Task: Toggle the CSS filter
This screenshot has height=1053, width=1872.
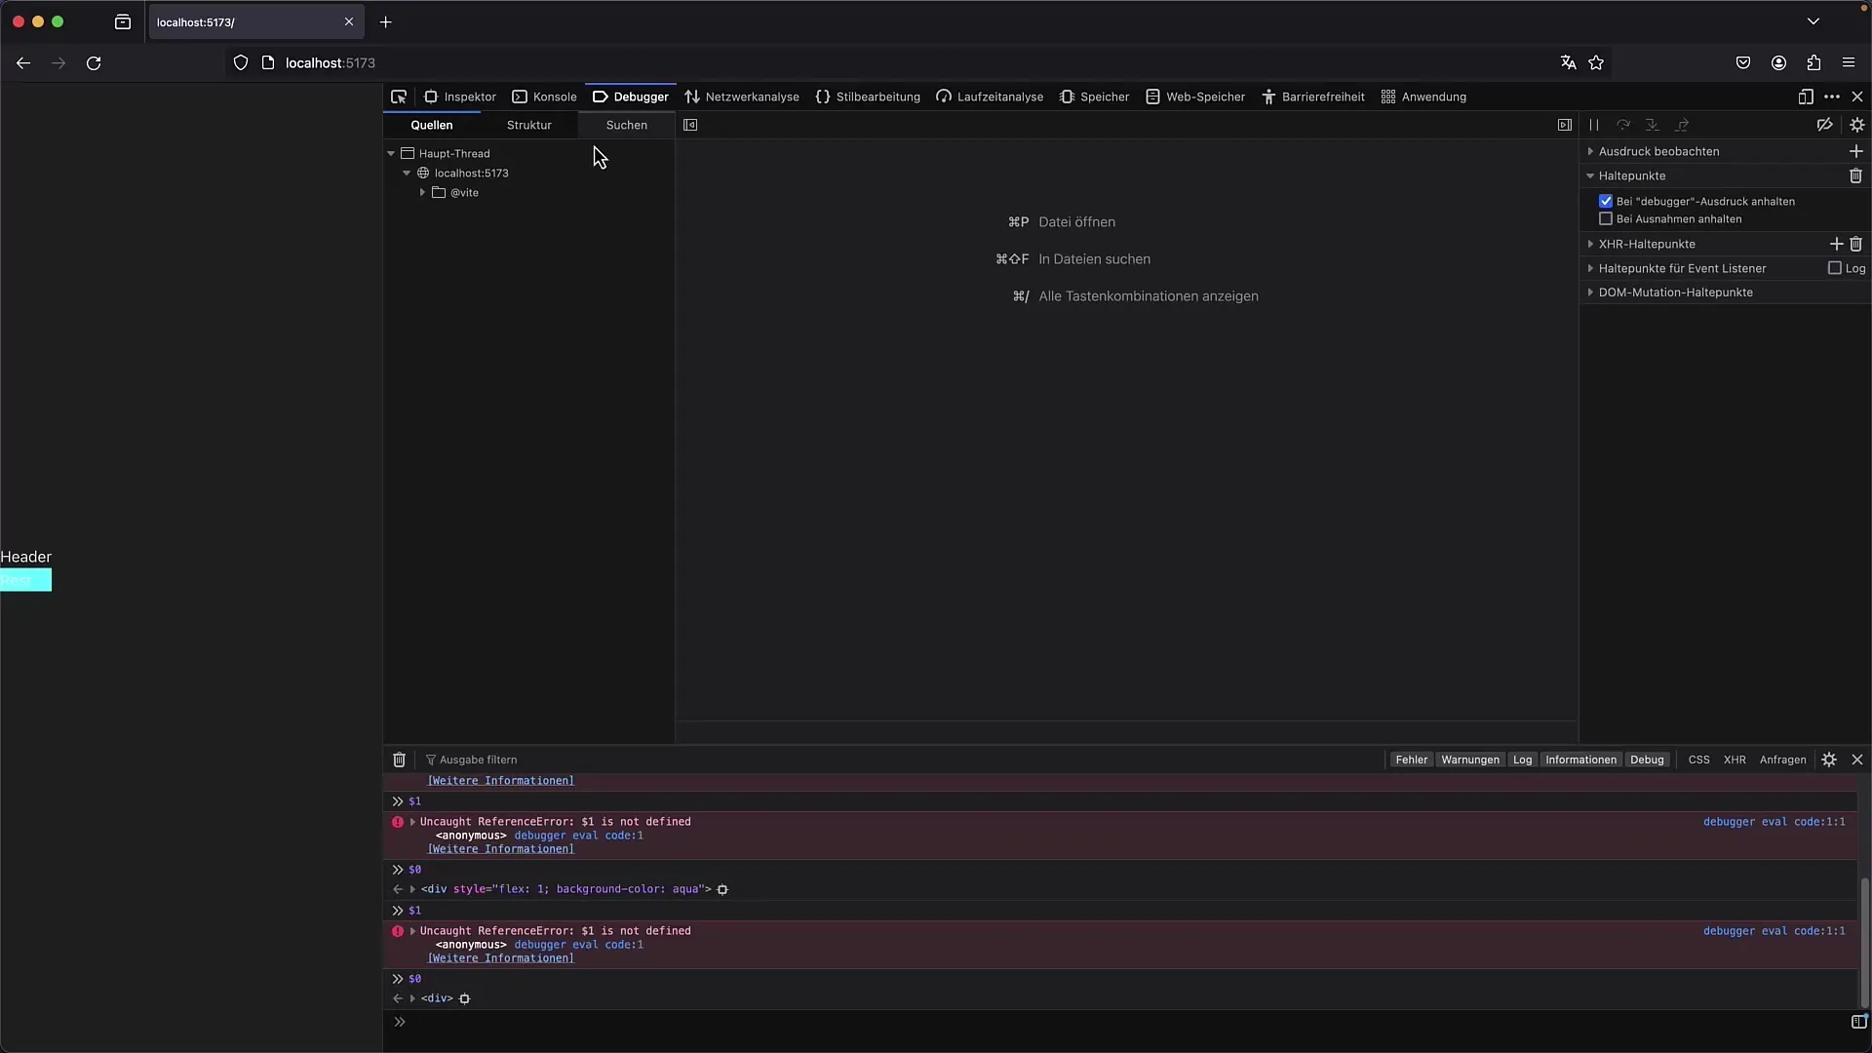Action: pyautogui.click(x=1698, y=760)
